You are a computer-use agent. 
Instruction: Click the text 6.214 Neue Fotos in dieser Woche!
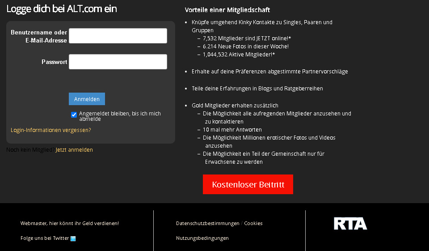click(x=246, y=47)
